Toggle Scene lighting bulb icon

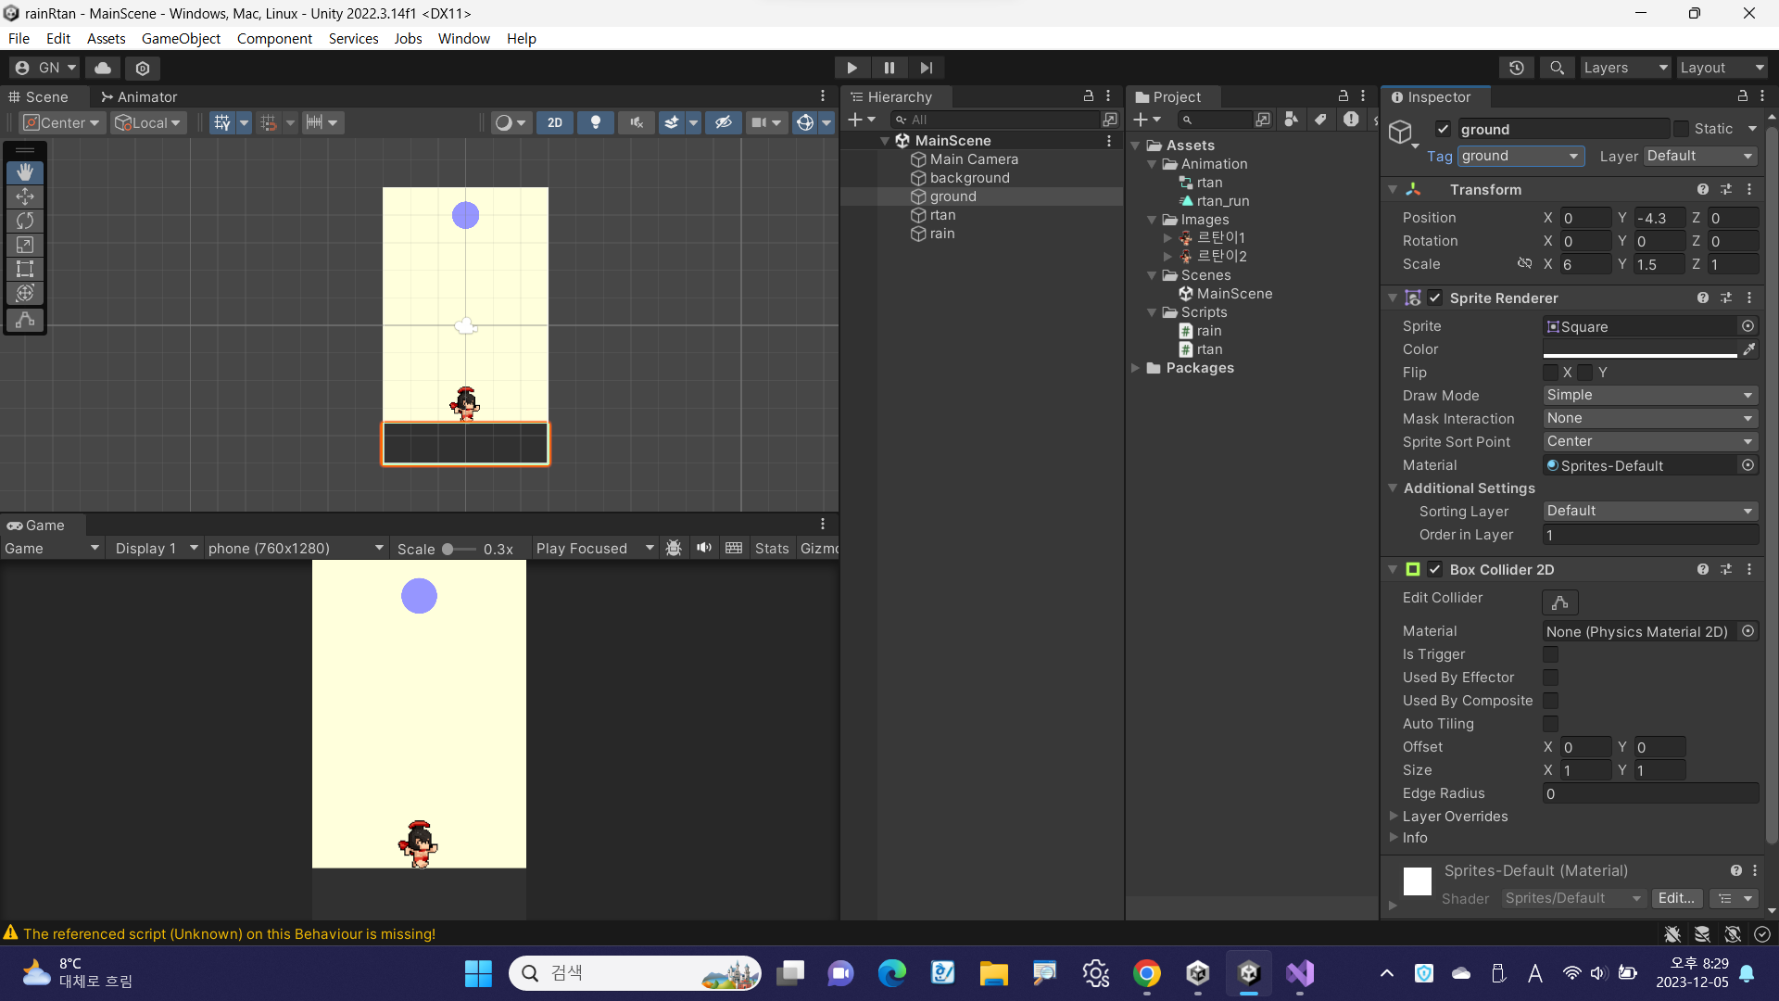click(596, 122)
